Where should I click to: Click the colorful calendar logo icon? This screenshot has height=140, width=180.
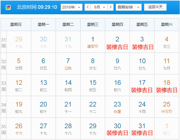pos(8,7)
